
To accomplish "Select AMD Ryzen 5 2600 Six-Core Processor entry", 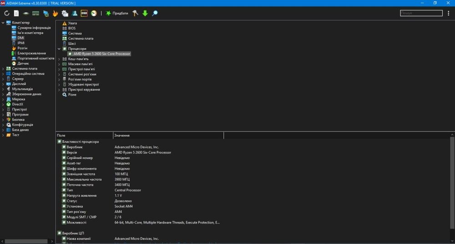I will pyautogui.click(x=101, y=54).
